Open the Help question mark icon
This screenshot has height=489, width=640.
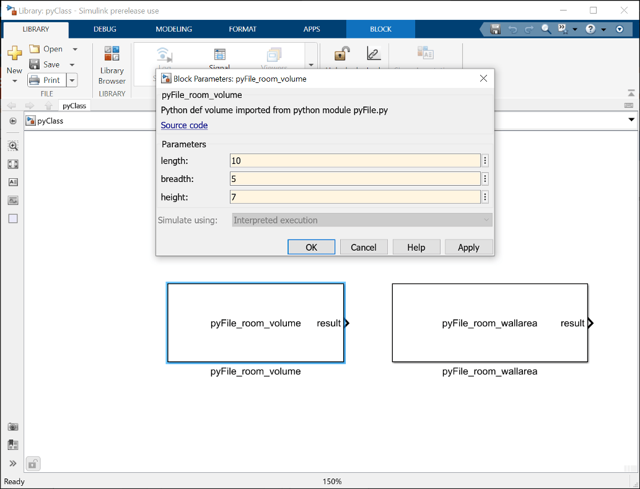tap(590, 29)
